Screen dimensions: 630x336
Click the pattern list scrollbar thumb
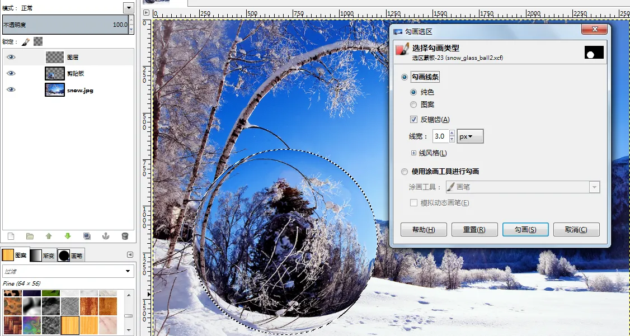pyautogui.click(x=129, y=316)
